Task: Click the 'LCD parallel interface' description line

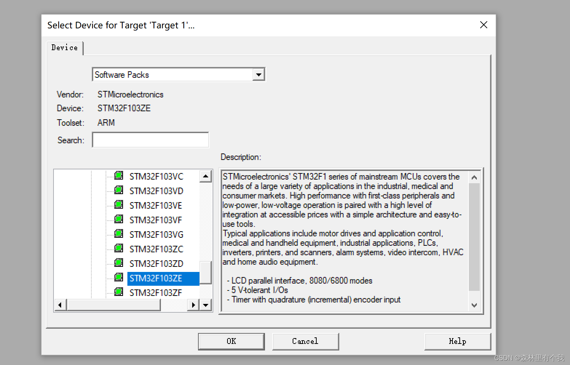Action: coord(300,281)
